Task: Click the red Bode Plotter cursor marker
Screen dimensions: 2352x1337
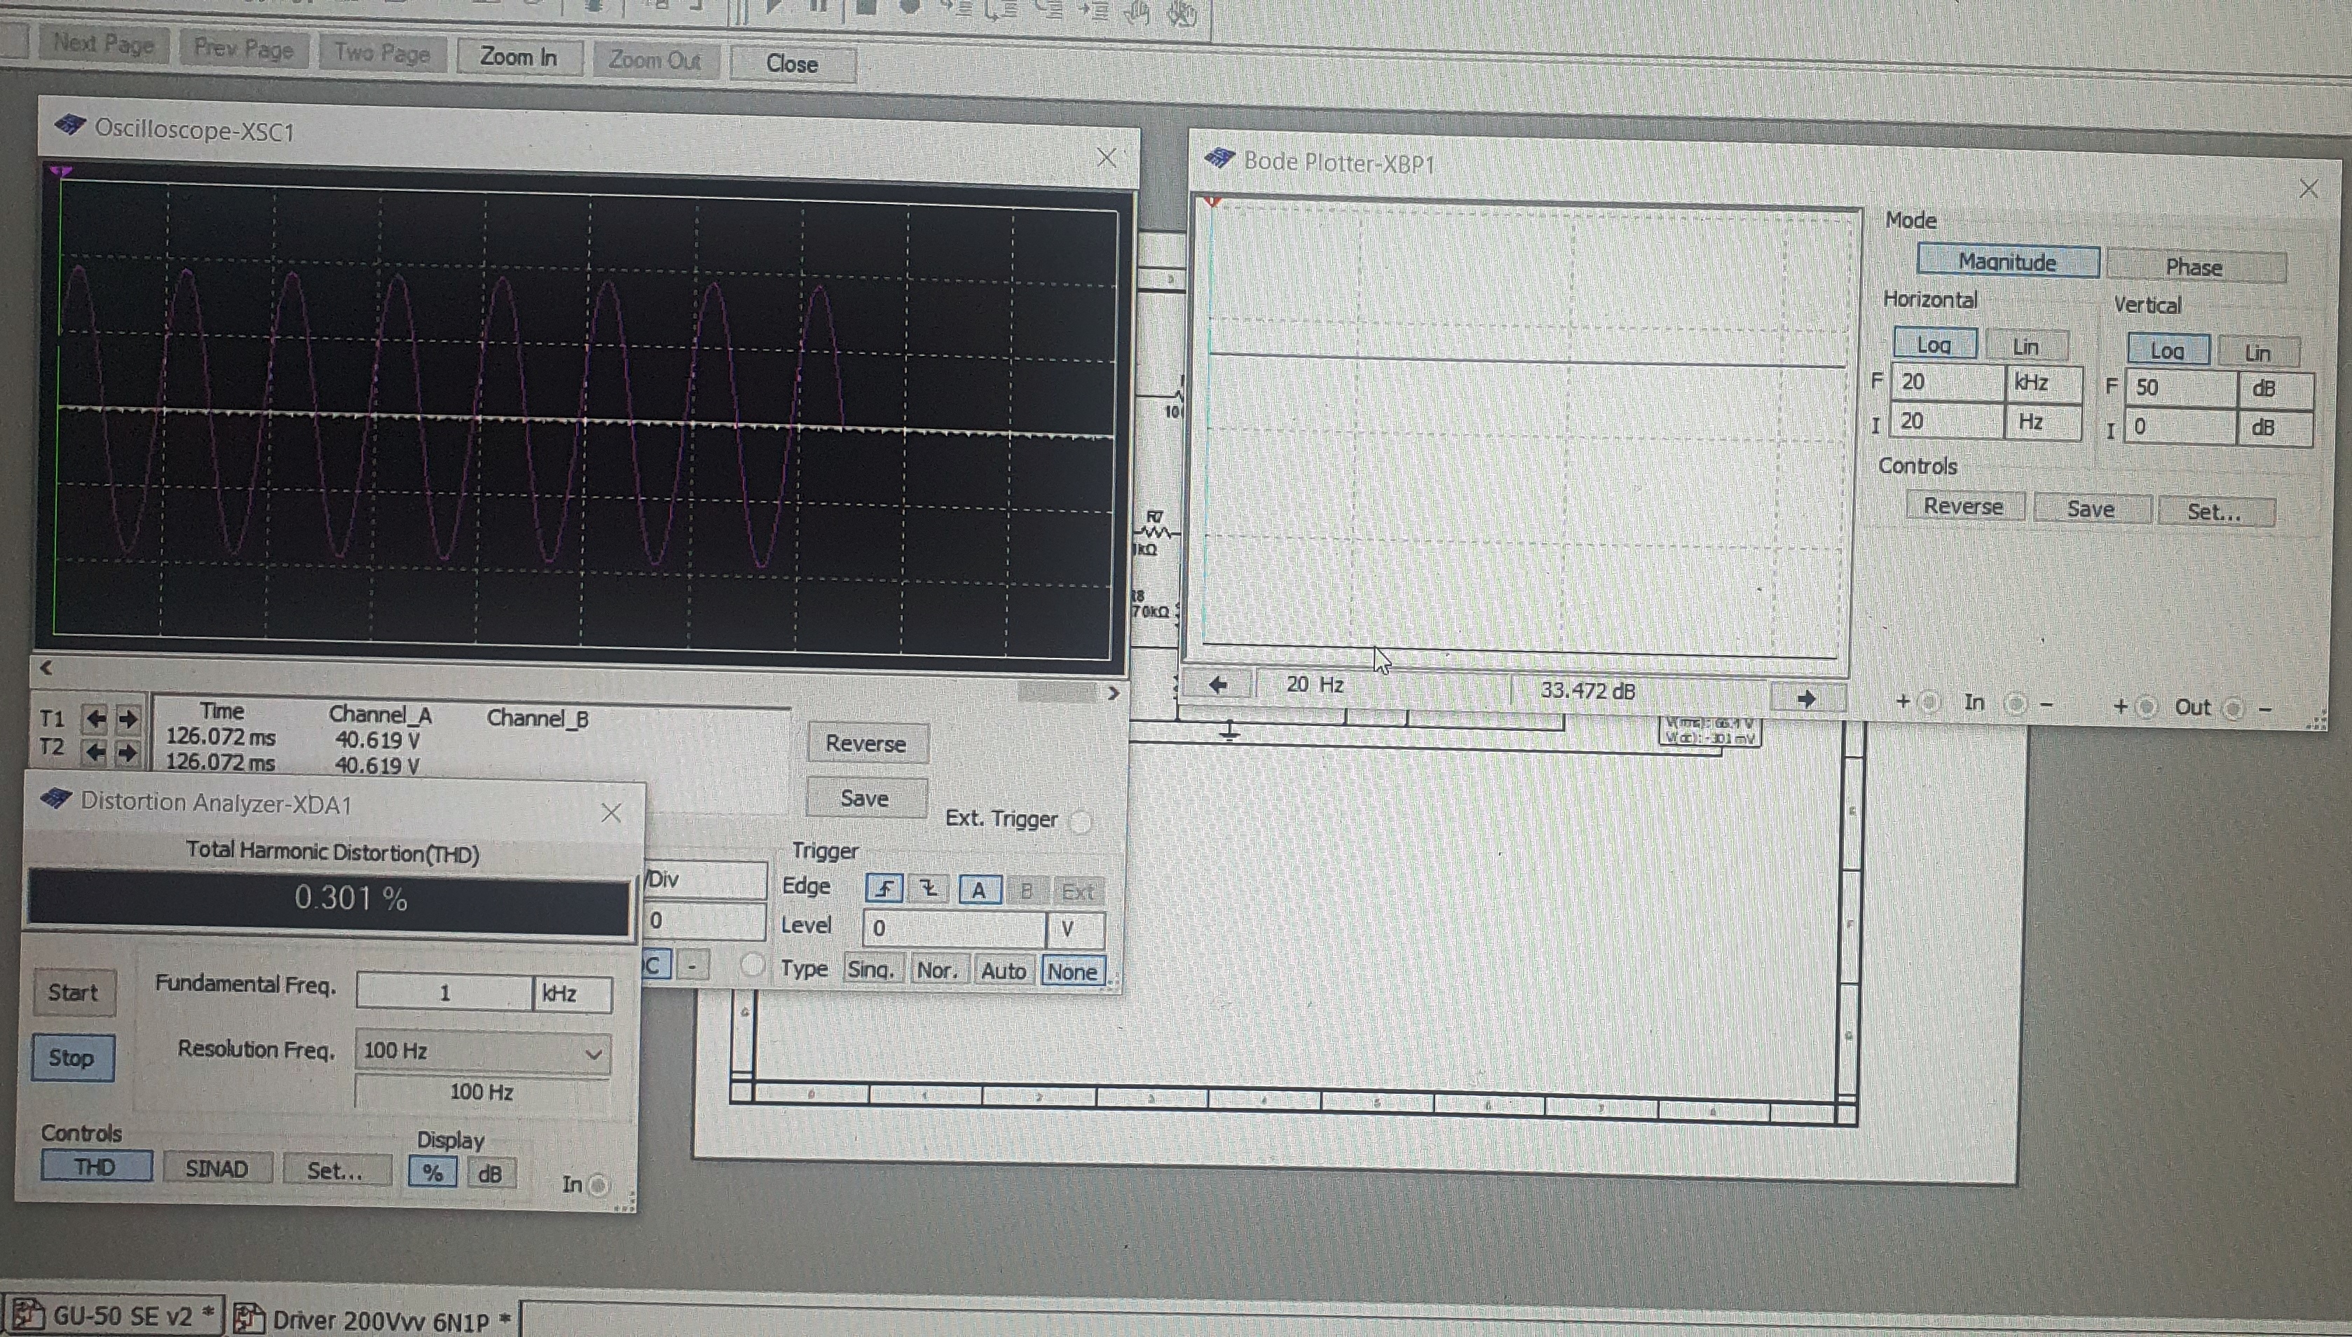Action: 1213,201
